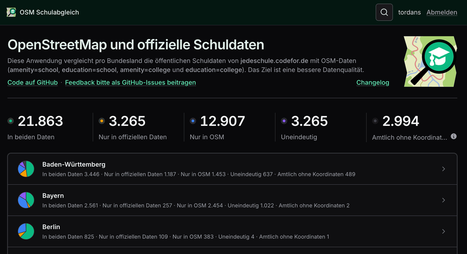Viewport: 467px width, 254px height.
Task: Click the 12.907 figure
Action: pyautogui.click(x=222, y=121)
